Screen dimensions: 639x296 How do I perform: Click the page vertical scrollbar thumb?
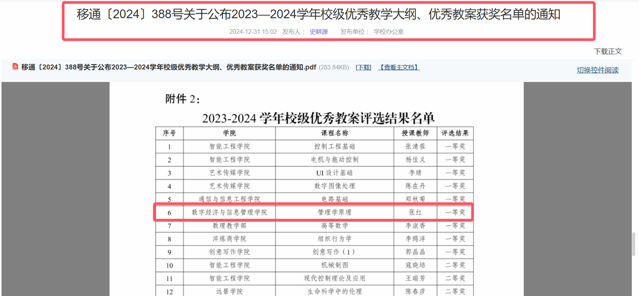click(634, 244)
